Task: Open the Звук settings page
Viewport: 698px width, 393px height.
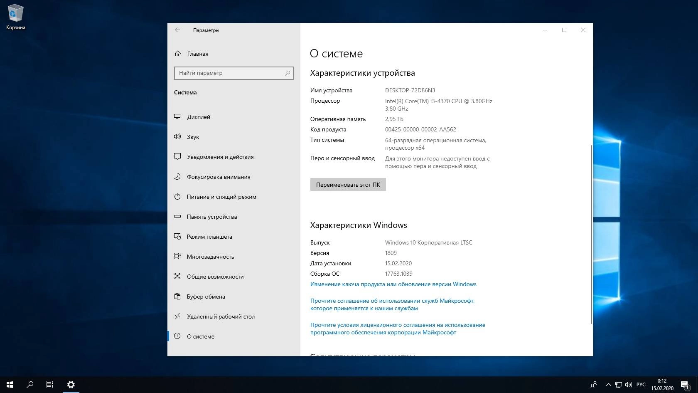Action: (234, 137)
